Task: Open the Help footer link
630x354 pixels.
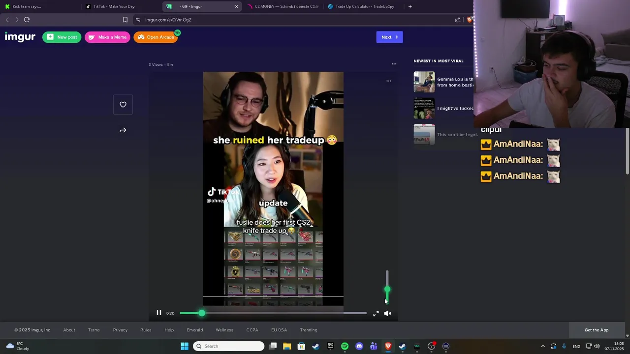Action: [x=169, y=330]
